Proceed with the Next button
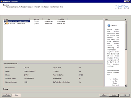131x98 pixels. 114,95
